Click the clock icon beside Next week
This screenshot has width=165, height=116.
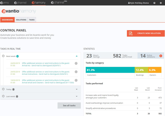(x=3, y=56)
